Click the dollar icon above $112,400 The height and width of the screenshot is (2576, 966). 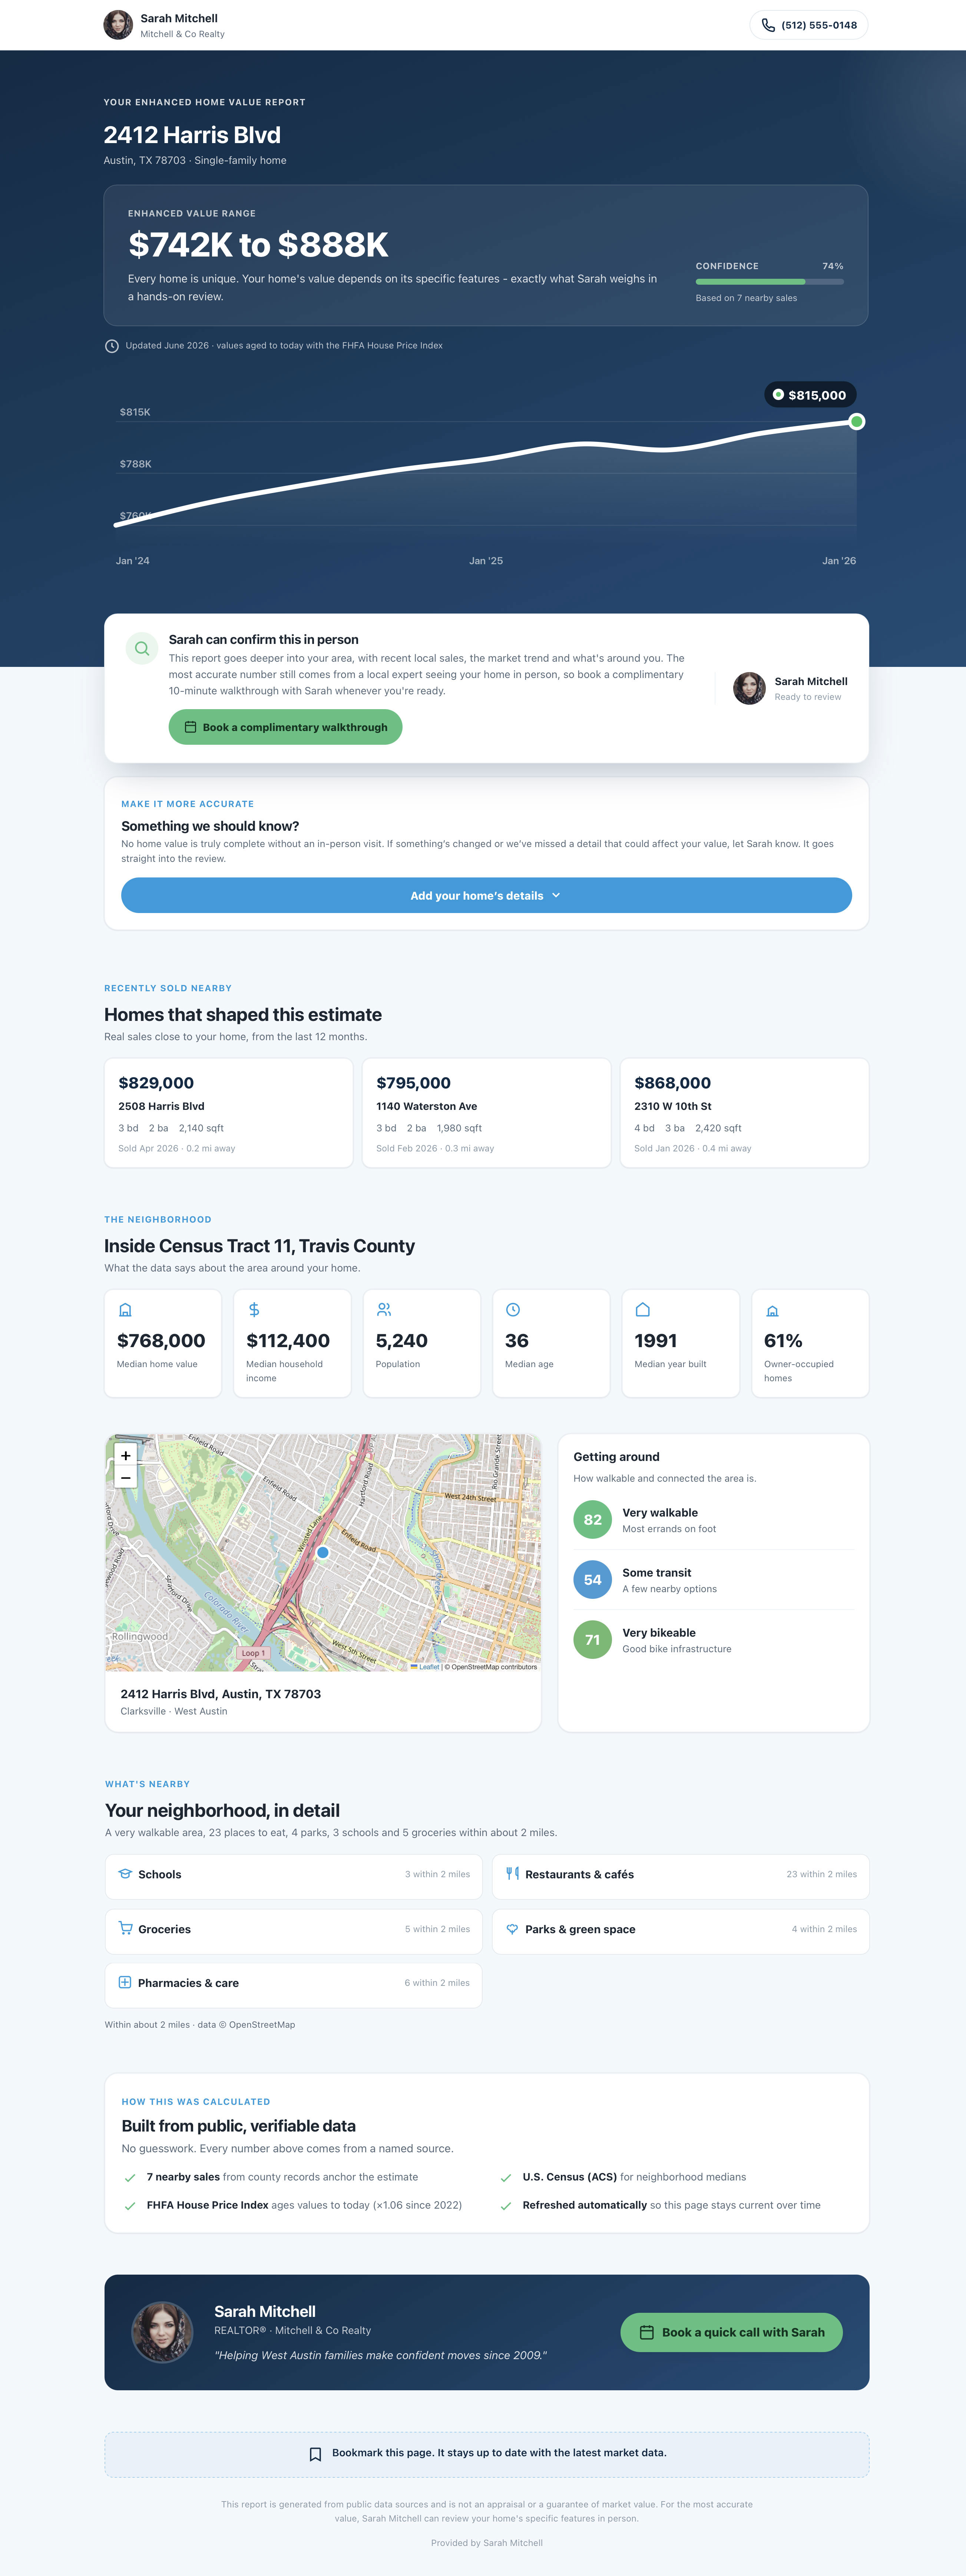(254, 1310)
